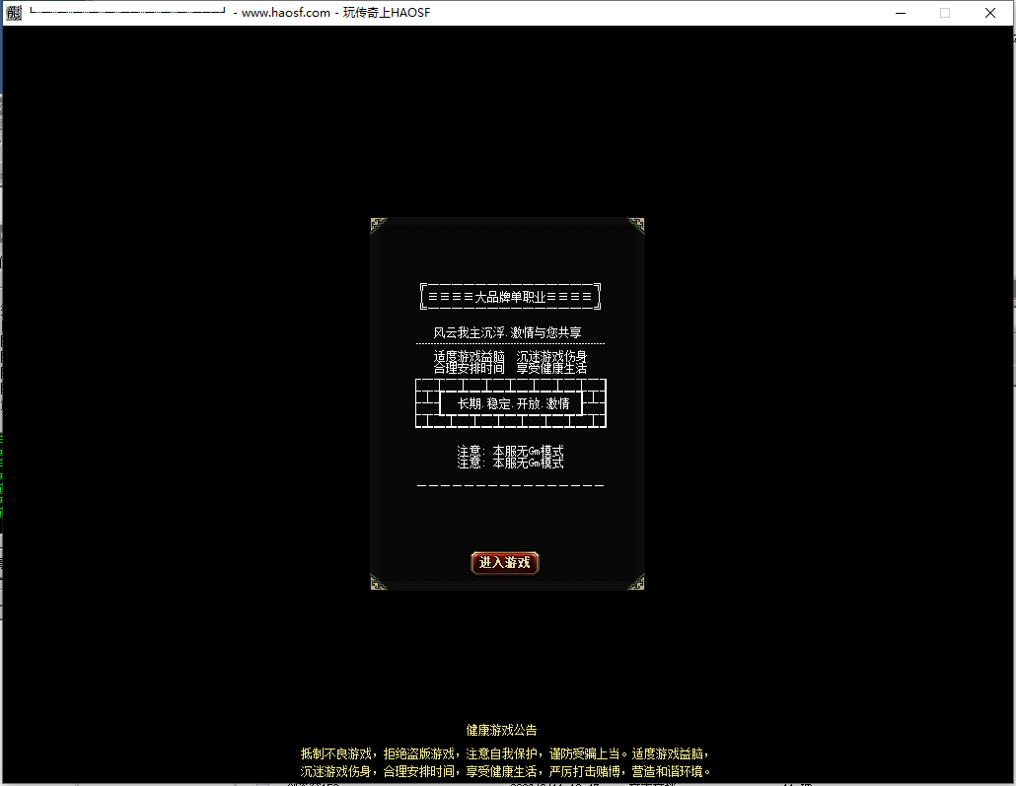This screenshot has height=786, width=1016.
Task: Close the game window
Action: pos(990,13)
